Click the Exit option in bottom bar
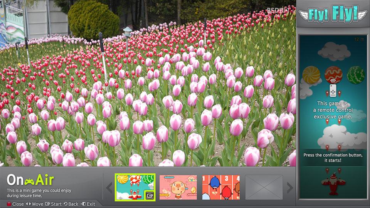Viewport: 370px width, 208px height. click(x=88, y=204)
